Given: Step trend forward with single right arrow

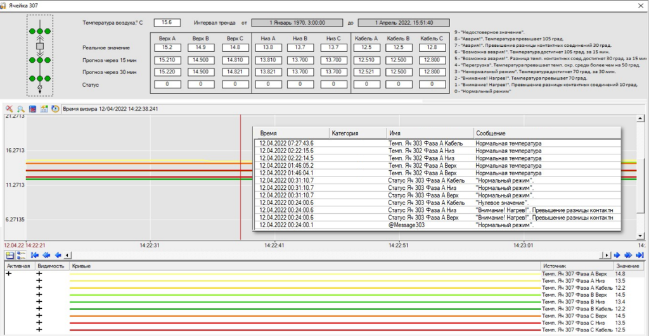Looking at the screenshot, I should point(616,255).
